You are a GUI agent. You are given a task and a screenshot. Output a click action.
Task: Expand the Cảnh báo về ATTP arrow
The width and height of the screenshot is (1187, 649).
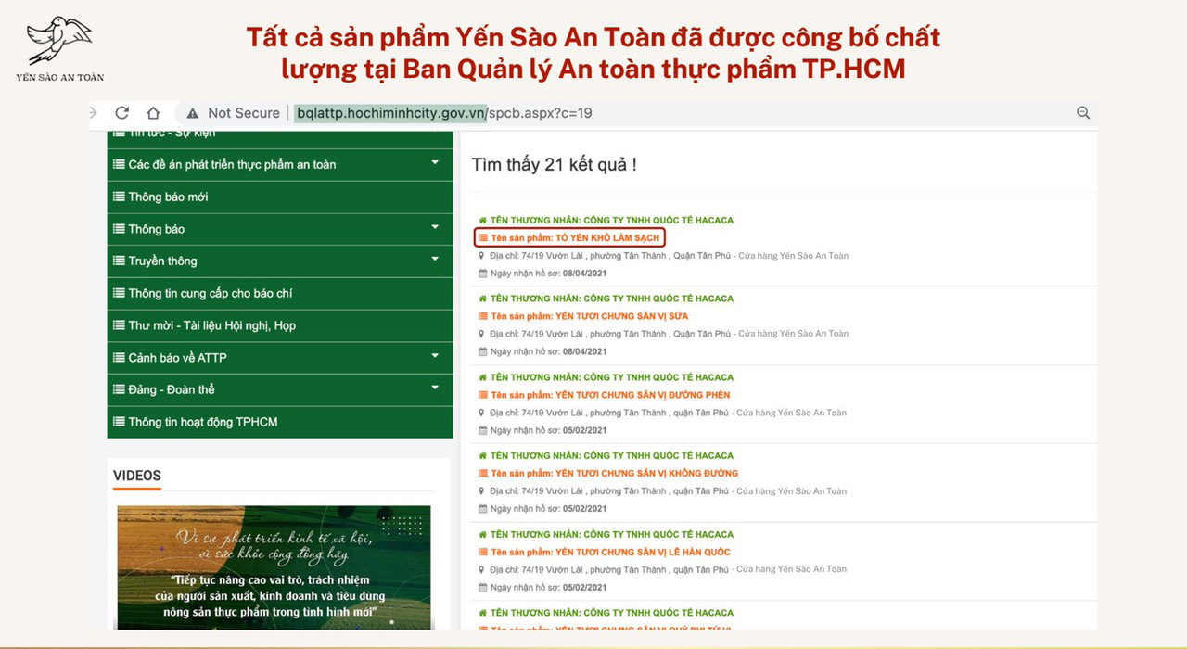tap(435, 357)
